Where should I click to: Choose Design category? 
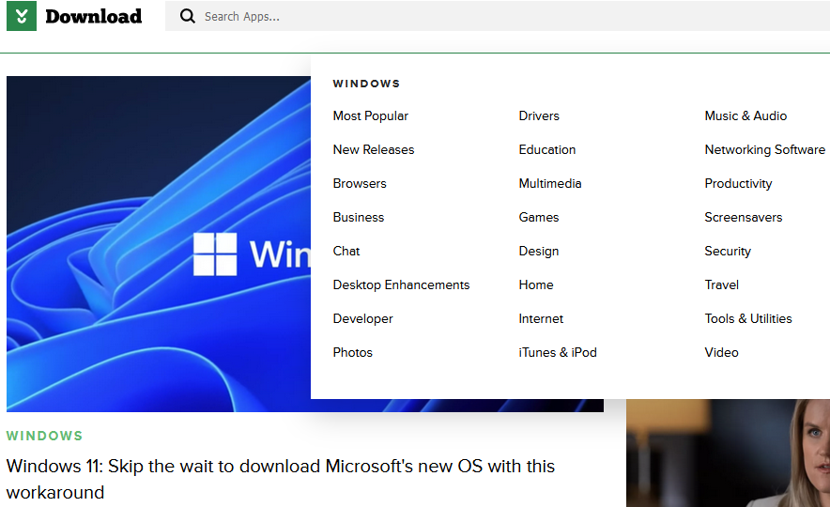(x=538, y=252)
